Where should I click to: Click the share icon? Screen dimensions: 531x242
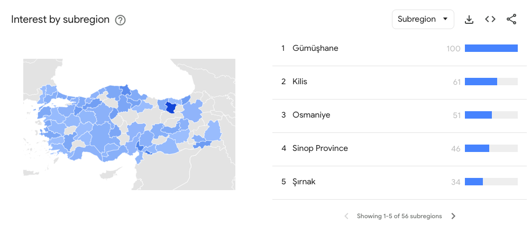511,19
